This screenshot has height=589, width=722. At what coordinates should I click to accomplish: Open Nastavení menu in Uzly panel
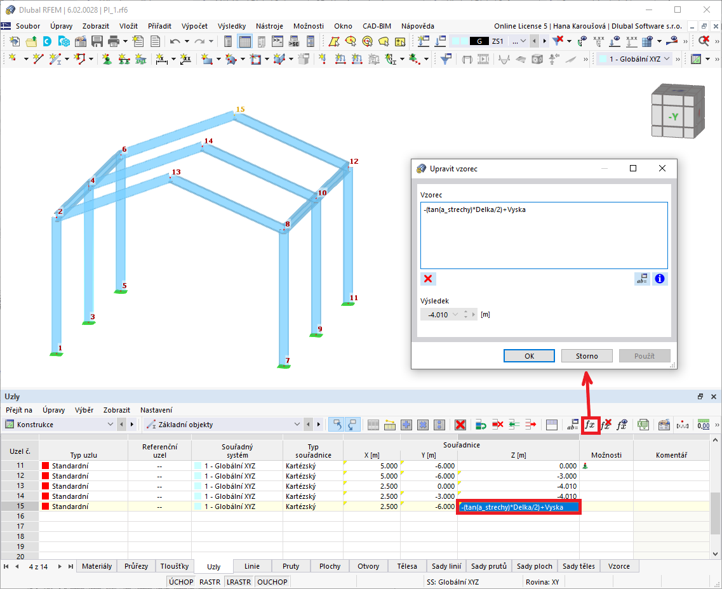coord(156,410)
